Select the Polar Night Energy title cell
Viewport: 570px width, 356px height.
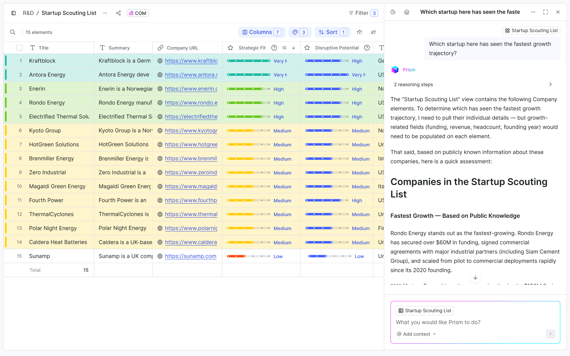click(53, 229)
